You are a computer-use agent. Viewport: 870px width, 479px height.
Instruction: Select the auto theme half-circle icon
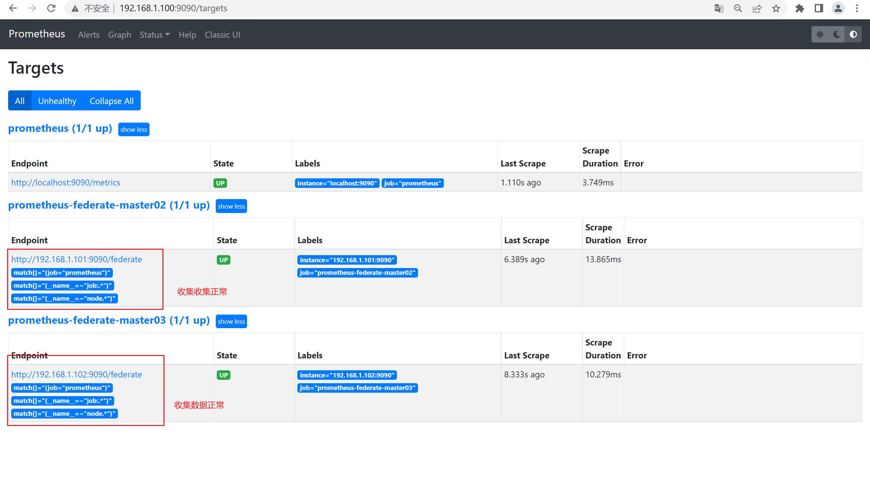tap(853, 34)
